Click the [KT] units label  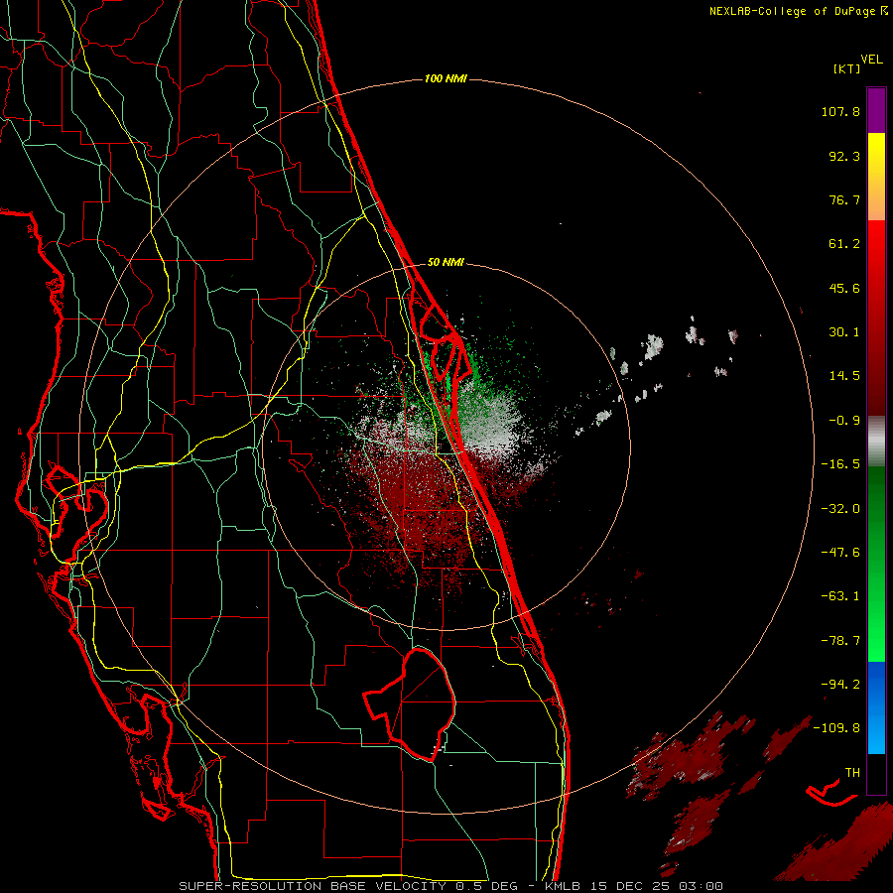(846, 68)
